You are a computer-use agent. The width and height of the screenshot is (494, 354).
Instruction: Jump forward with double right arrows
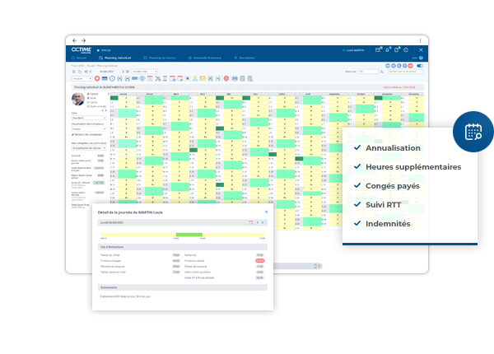coord(128,72)
